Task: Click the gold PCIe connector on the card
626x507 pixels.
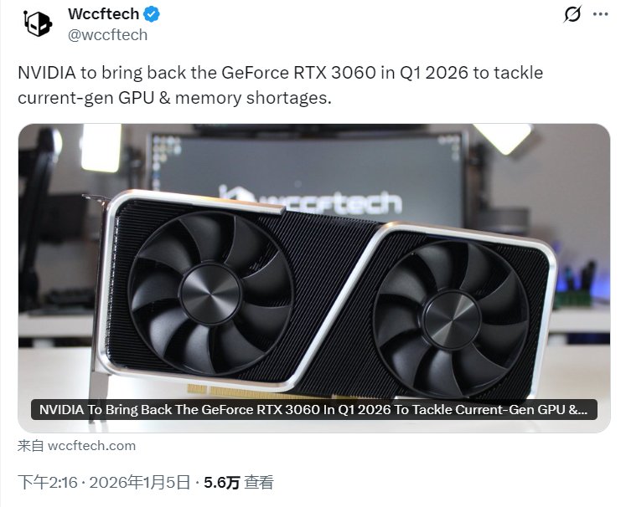Action: (x=256, y=392)
